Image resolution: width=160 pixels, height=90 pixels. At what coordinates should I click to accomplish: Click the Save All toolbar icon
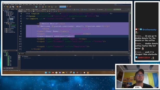coord(13,7)
